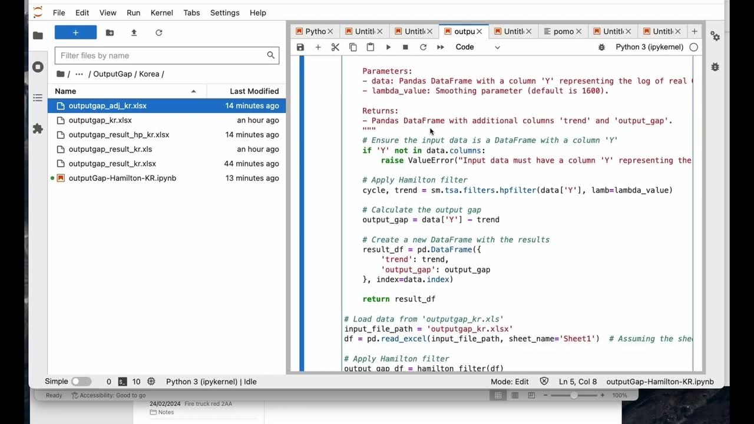Screen dimensions: 754x424
Task: Sort files by Last Modified column
Action: tap(246, 91)
